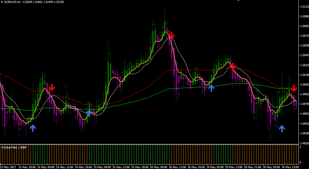Viewport: 309px width, 169px height.
Task: Click the chart shift triangle marker on top edge
Action: [238, 1]
